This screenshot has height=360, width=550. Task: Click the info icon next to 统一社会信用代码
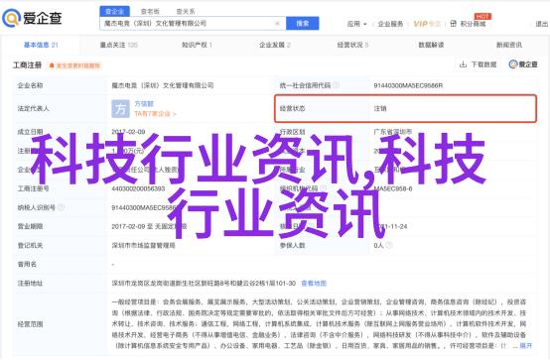pyautogui.click(x=336, y=85)
